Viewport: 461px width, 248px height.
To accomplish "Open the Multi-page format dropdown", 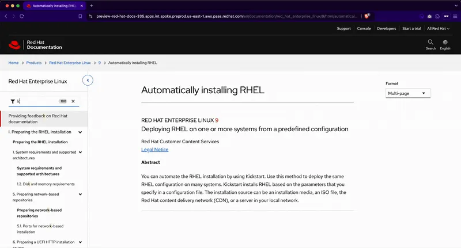I will coord(408,93).
